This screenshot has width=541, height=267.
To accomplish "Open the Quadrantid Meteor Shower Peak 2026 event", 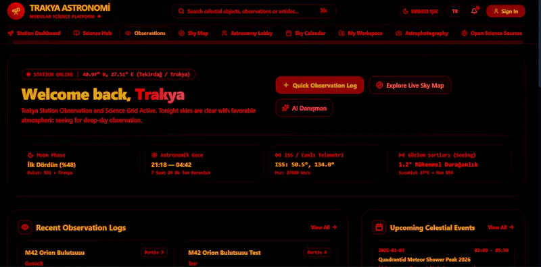I will tap(425, 260).
